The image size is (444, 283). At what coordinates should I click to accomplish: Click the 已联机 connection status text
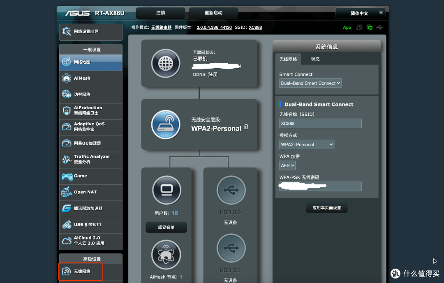pyautogui.click(x=200, y=59)
